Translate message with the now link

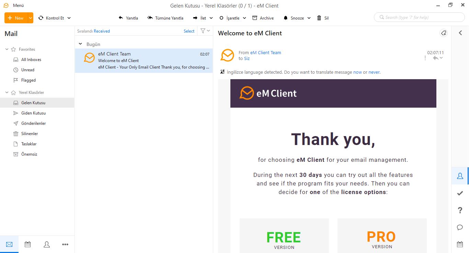pyautogui.click(x=357, y=72)
